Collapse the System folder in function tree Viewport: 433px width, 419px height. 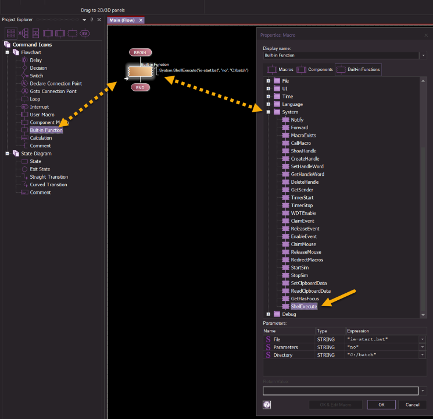tap(268, 112)
